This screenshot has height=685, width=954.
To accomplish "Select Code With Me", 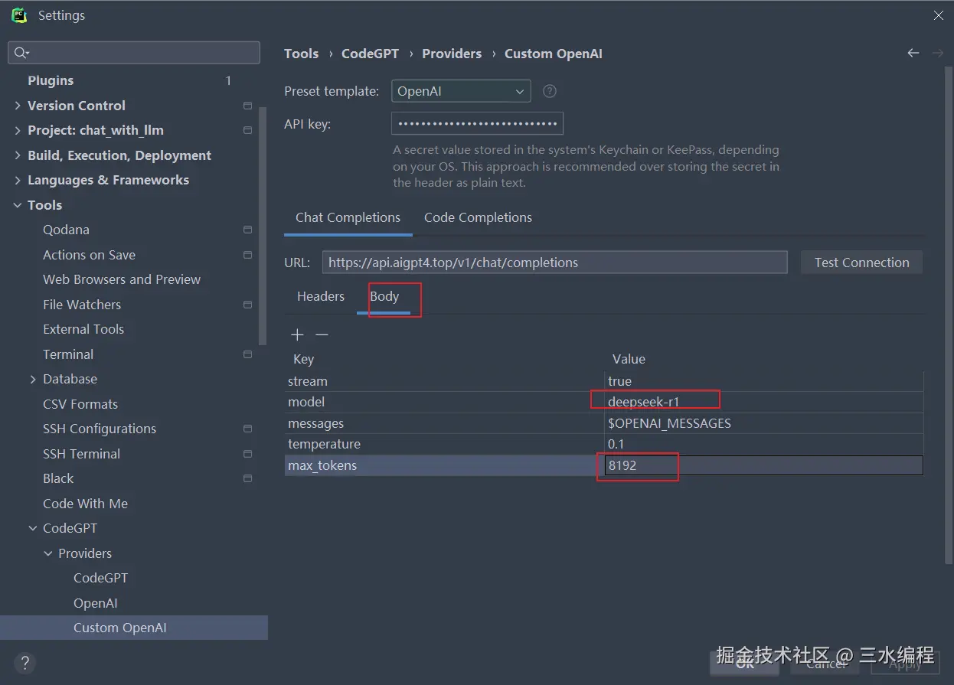I will (85, 504).
